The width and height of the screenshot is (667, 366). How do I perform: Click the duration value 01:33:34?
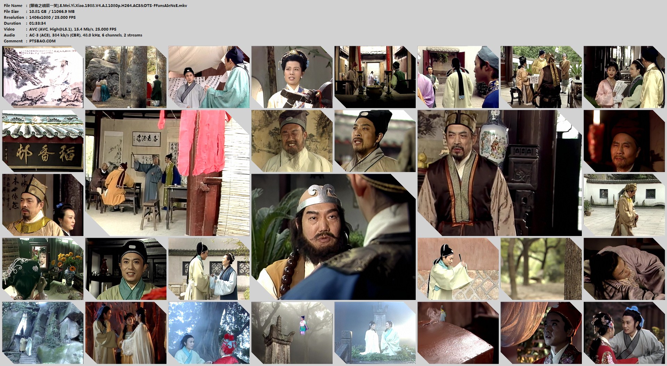point(38,23)
